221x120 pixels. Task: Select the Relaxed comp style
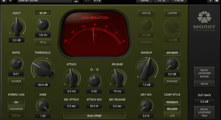point(172,109)
